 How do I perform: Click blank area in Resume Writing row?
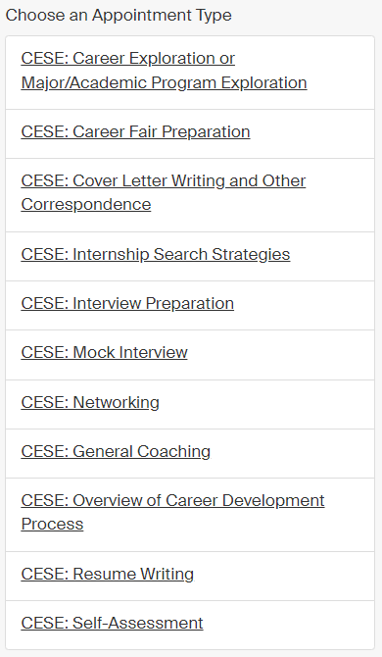pos(284,576)
